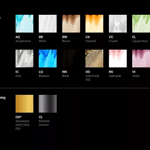Click the Caramel label under CA
Screen dimensions: 150x150
pos(91,41)
